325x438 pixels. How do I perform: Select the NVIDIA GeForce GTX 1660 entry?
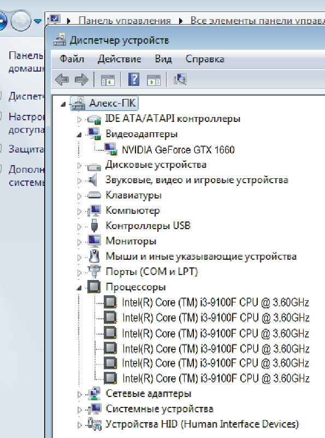click(x=178, y=150)
